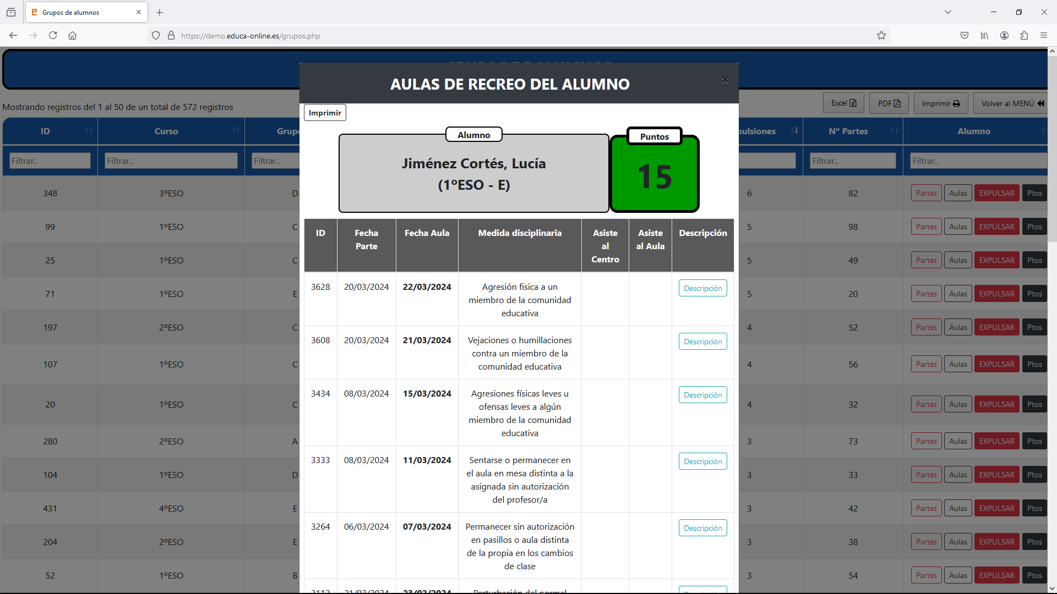Open Descripción for entry 3434
1057x594 pixels.
[702, 395]
